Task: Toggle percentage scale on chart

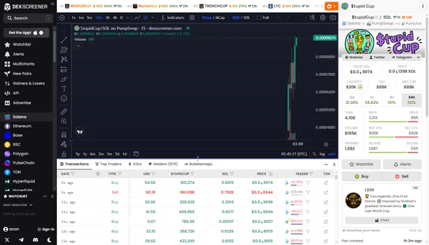Action: click(x=314, y=154)
